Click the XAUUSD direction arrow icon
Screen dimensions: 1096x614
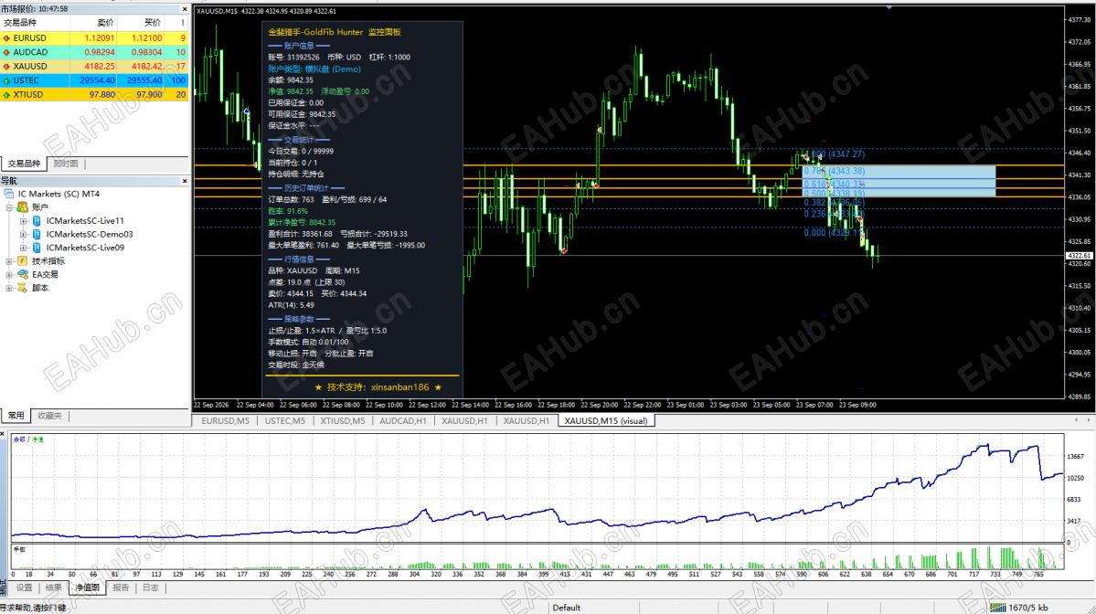[x=6, y=67]
